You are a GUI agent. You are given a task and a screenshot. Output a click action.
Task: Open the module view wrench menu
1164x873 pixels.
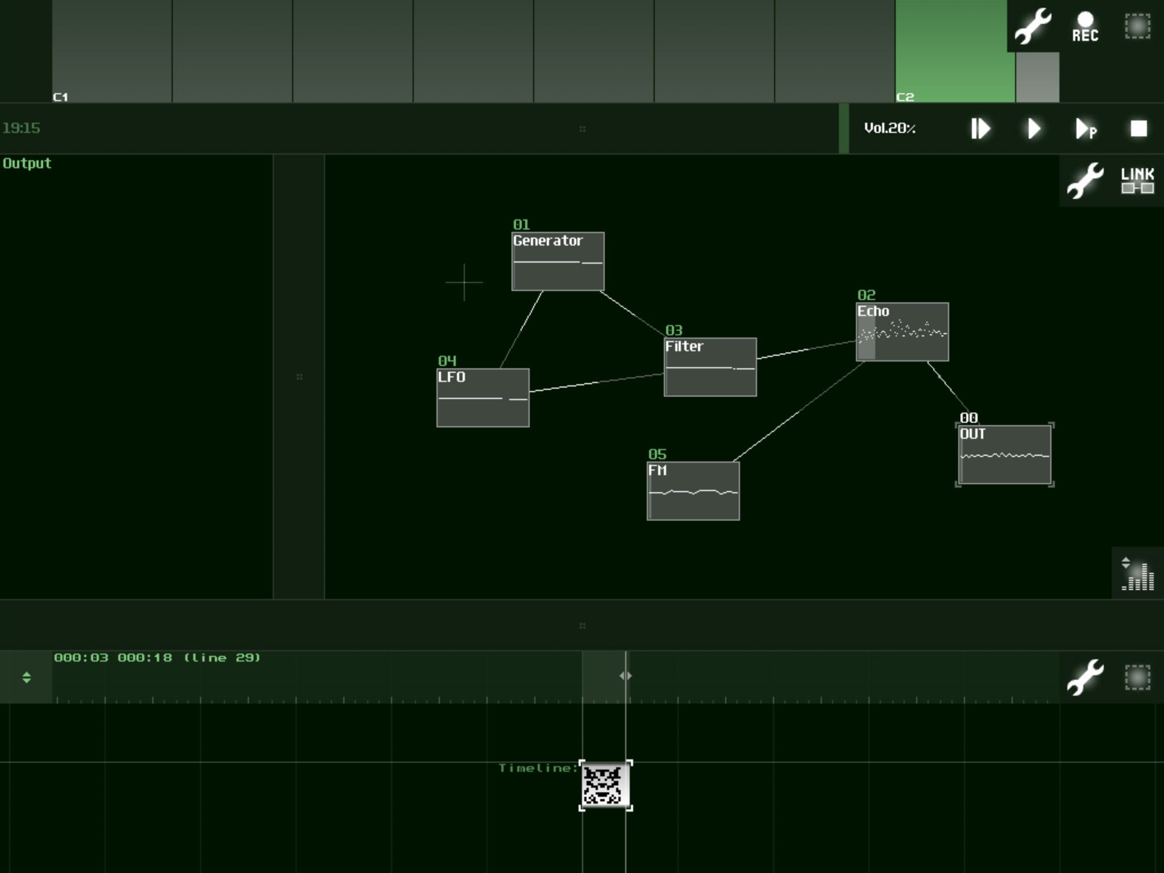1085,181
